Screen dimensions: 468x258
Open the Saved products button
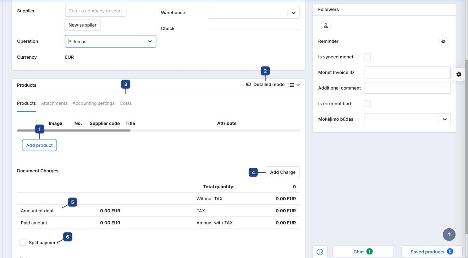(x=432, y=252)
